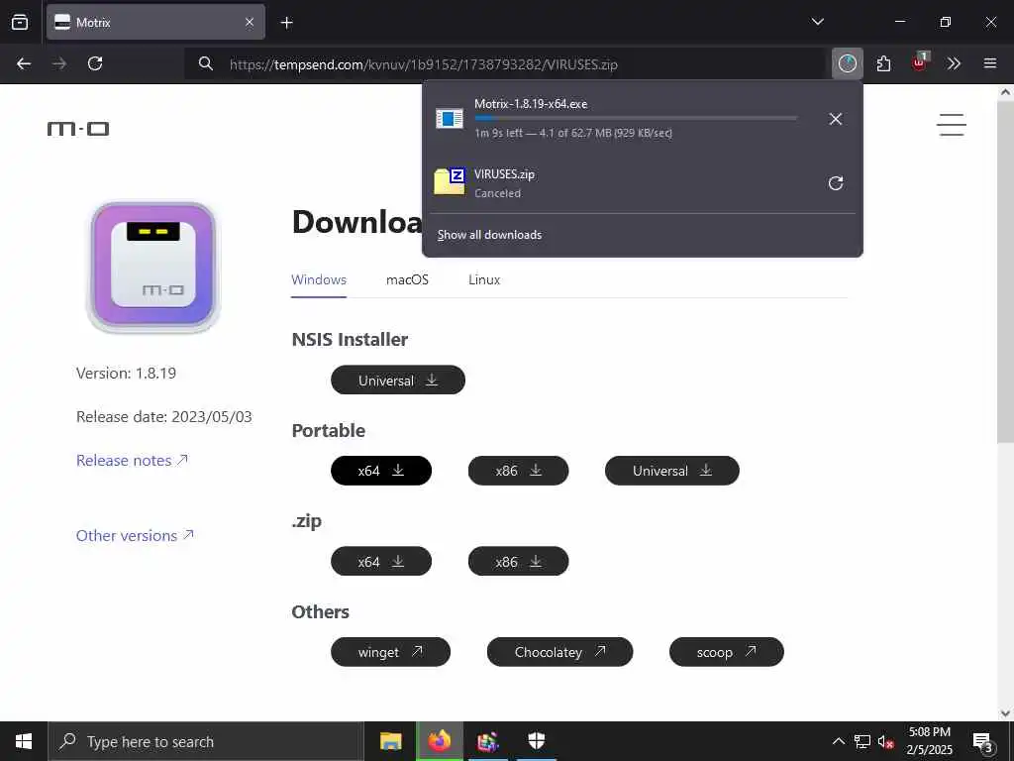Open the site hamburger menu
Screen dimensions: 1014x761
(952, 124)
